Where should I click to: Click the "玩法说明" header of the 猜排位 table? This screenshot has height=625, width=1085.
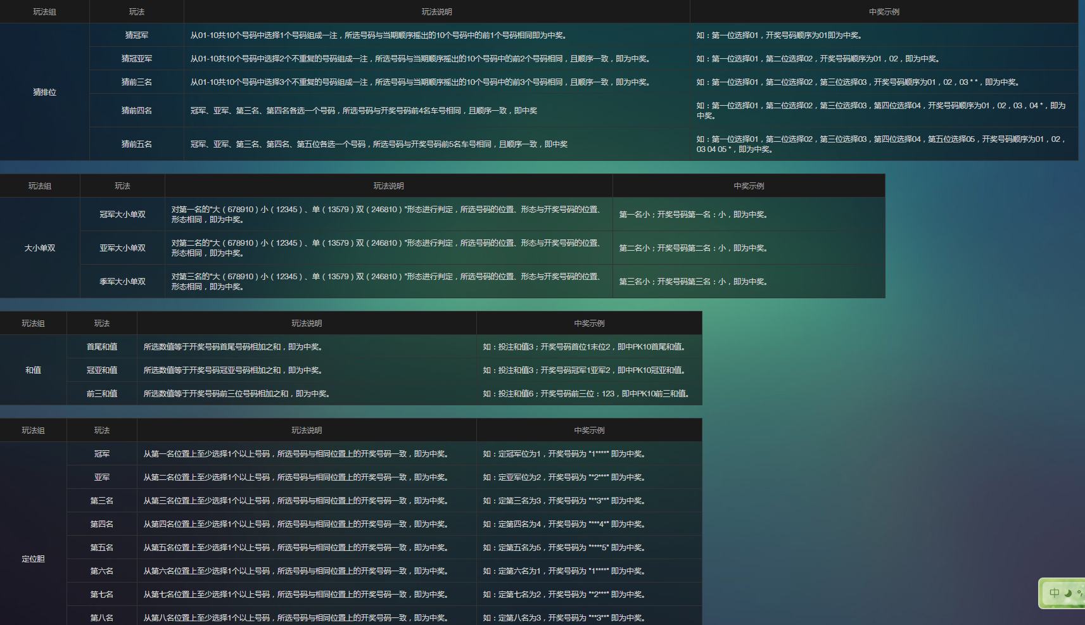437,12
